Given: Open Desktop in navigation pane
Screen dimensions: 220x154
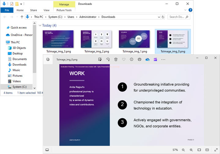Looking at the screenshot, I should pos(15,53).
